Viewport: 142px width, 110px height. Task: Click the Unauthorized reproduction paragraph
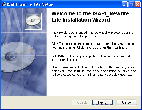click(94, 71)
